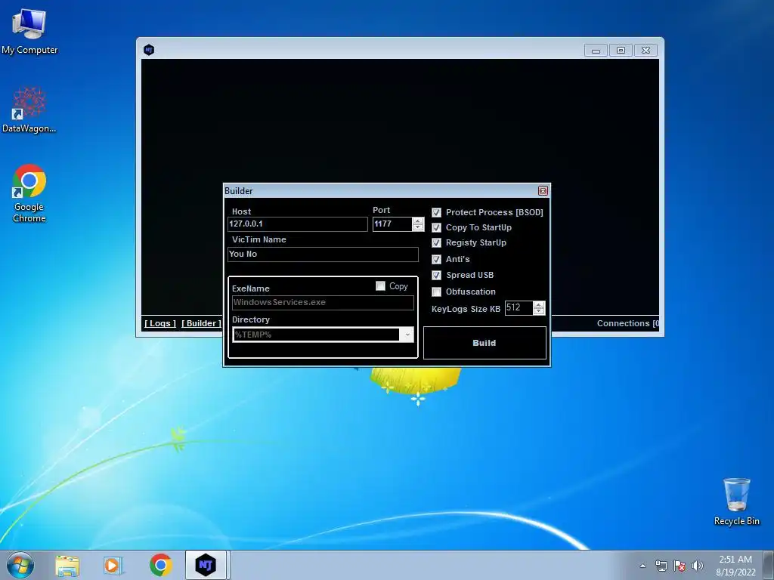Toggle Copy To StartUp checkbox
This screenshot has width=774, height=580.
pyautogui.click(x=436, y=228)
